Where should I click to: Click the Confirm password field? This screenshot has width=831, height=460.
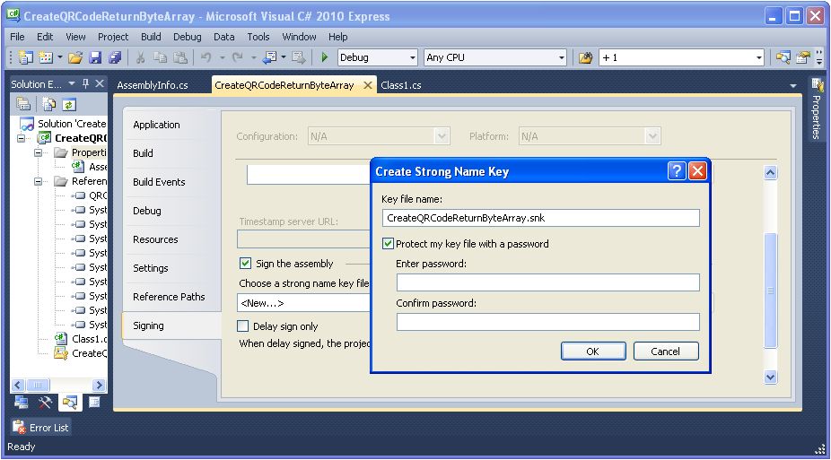coord(548,321)
